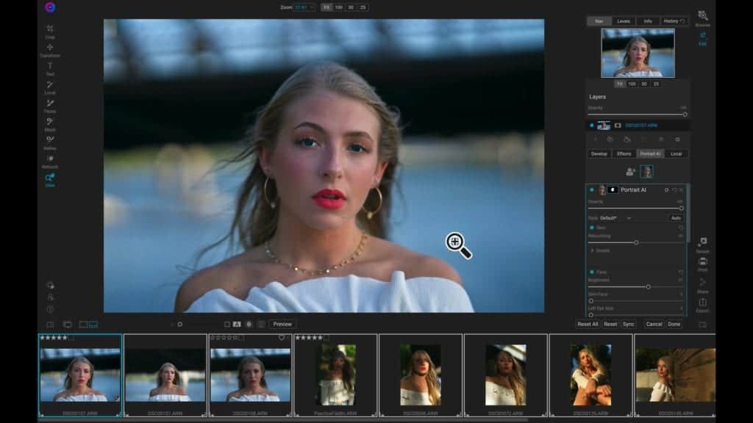Toggle the circular mask overlay icon
This screenshot has height=423, width=753.
coord(249,325)
